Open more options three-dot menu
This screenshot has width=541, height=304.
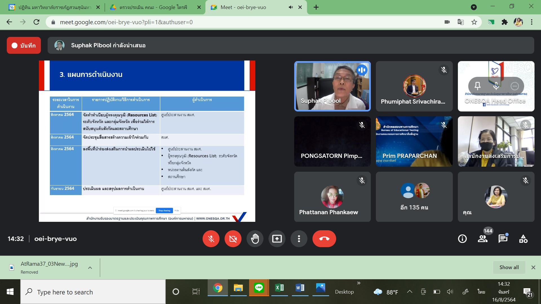pyautogui.click(x=299, y=239)
